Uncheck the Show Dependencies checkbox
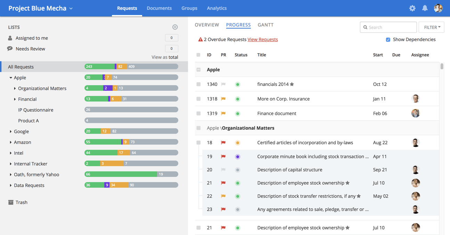450x235 pixels. point(388,40)
